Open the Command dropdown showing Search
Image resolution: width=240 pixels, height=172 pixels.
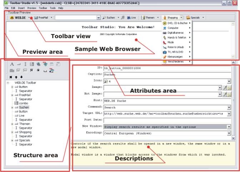pyautogui.click(x=229, y=108)
